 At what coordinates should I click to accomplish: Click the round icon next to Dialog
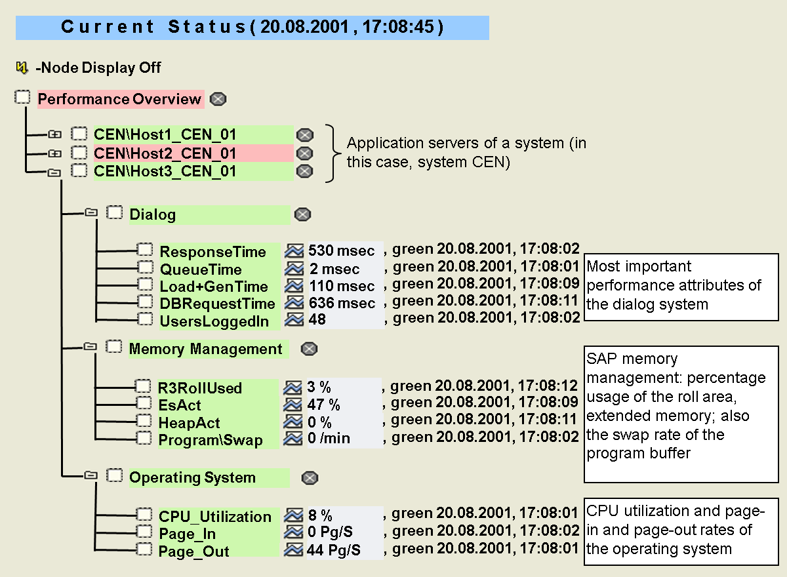[302, 214]
